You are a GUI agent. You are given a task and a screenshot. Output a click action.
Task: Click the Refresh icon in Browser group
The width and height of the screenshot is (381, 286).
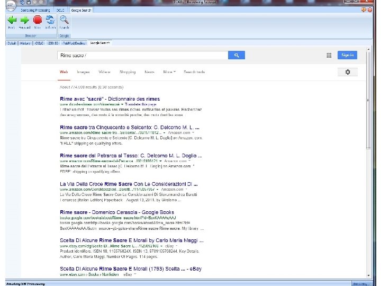pyautogui.click(x=50, y=20)
